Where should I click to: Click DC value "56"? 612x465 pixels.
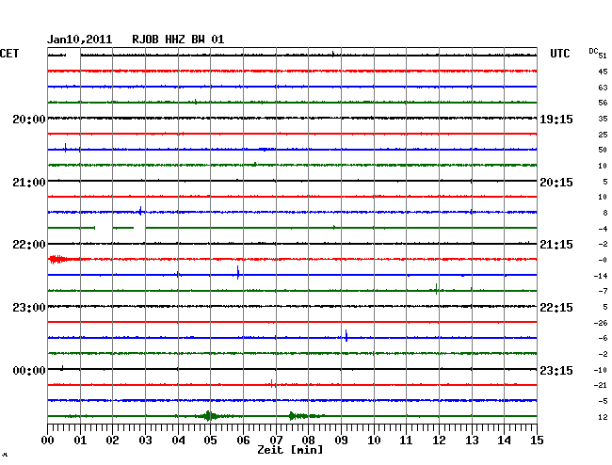tap(603, 103)
